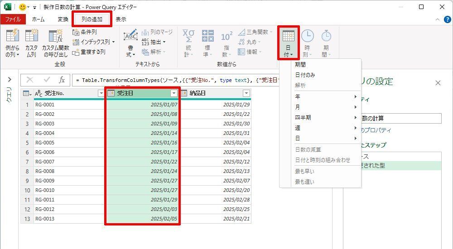This screenshot has width=453, height=249.
Task: Open the 丸め rounding menu
Action: pos(249,42)
